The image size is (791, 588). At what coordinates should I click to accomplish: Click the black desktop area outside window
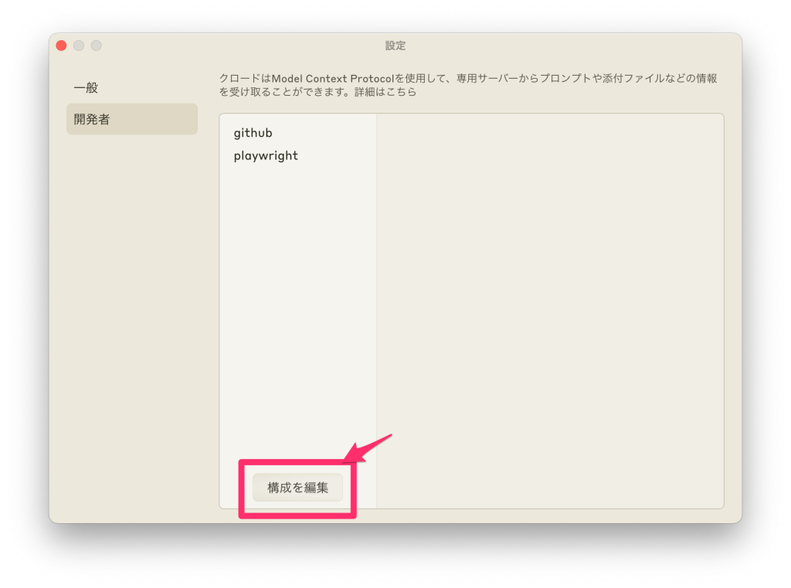click(395, 556)
